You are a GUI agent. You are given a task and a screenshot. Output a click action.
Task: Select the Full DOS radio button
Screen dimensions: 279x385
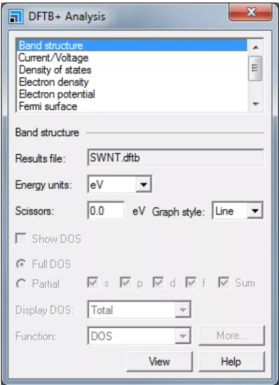point(21,264)
